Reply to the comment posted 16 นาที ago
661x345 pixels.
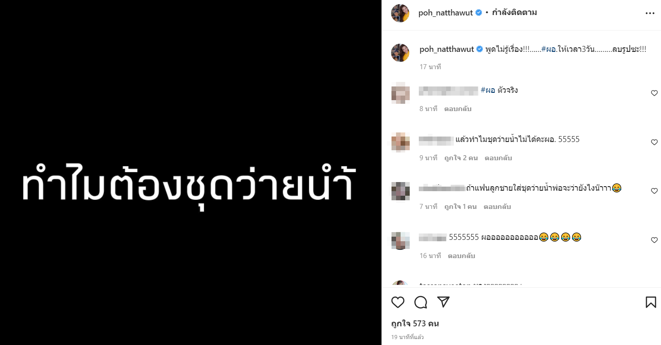point(462,256)
